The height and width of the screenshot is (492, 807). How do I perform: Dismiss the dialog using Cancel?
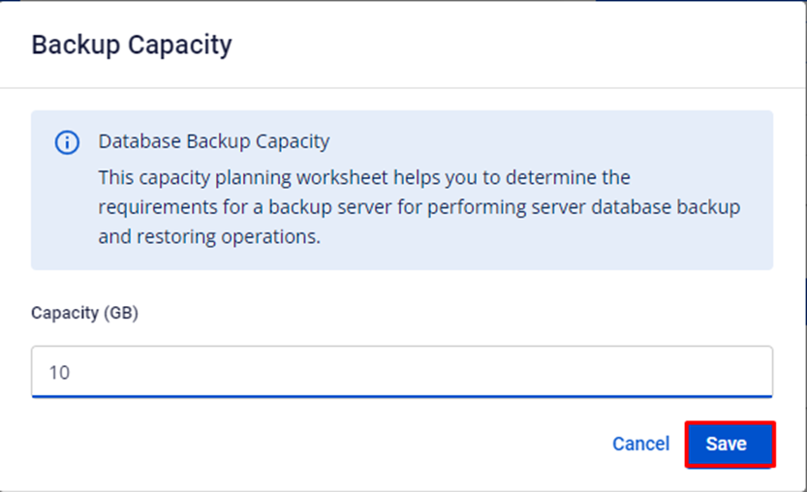[640, 445]
